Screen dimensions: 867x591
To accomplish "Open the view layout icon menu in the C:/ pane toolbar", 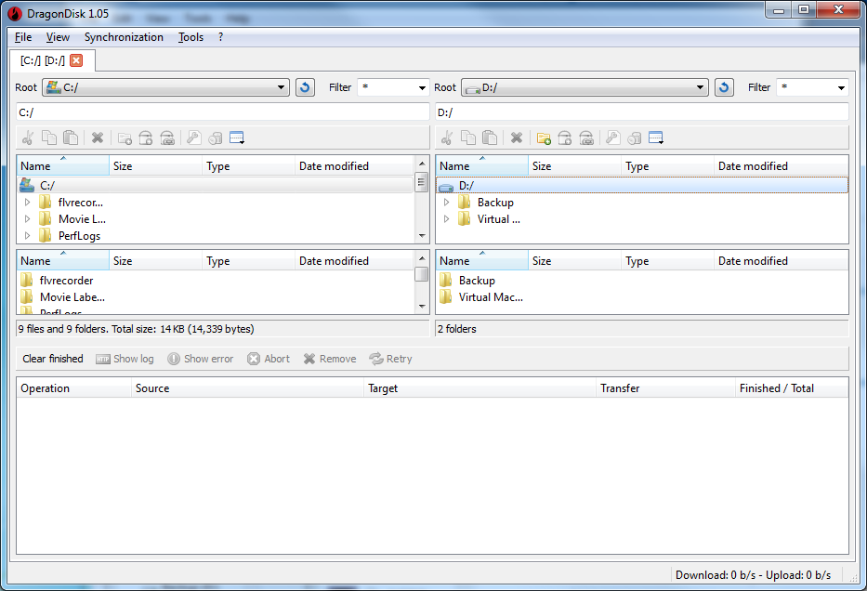I will 237,138.
